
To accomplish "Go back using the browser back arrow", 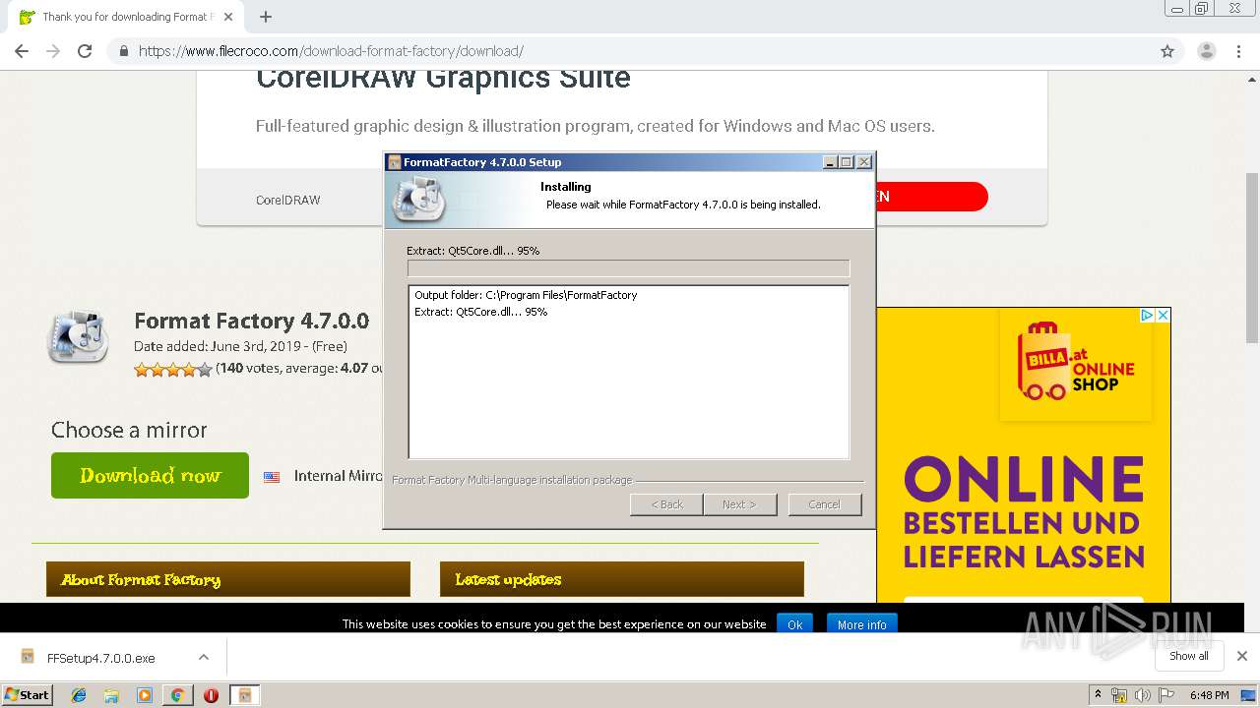I will [x=22, y=51].
